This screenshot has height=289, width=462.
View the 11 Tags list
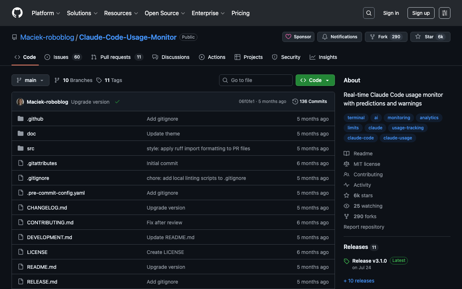coord(109,80)
